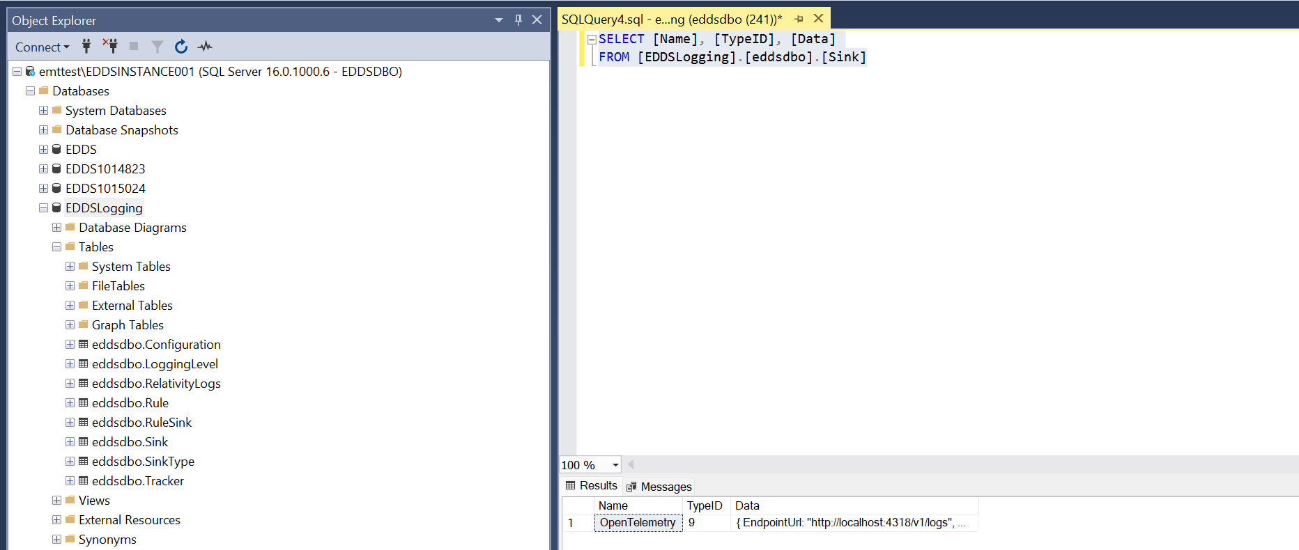Click the Connect Object Explorer plug icon
Screen dimensions: 1299x550
point(86,47)
